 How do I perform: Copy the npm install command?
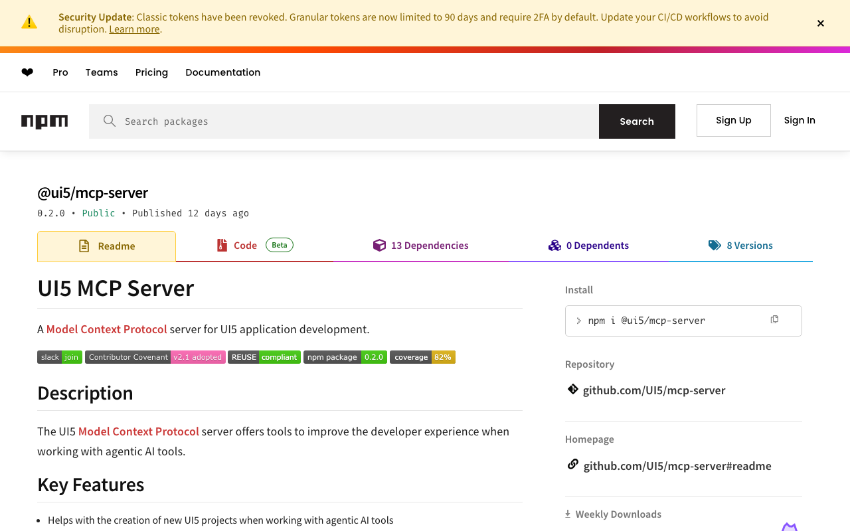(774, 320)
